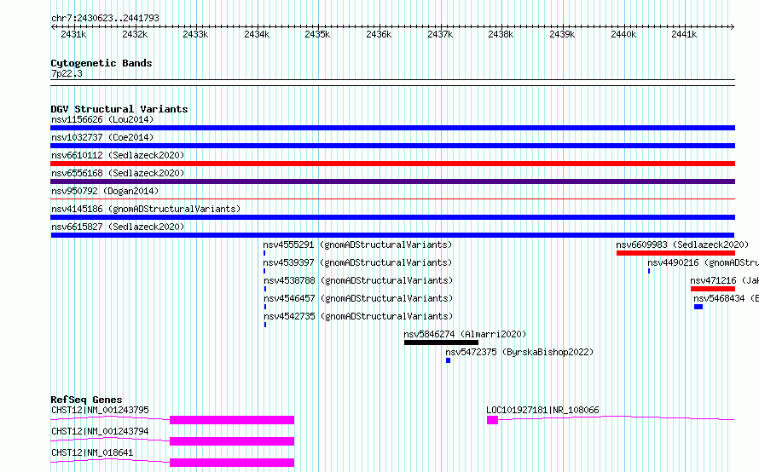Click the 2438k ruler position
759x472 pixels.
coord(501,34)
